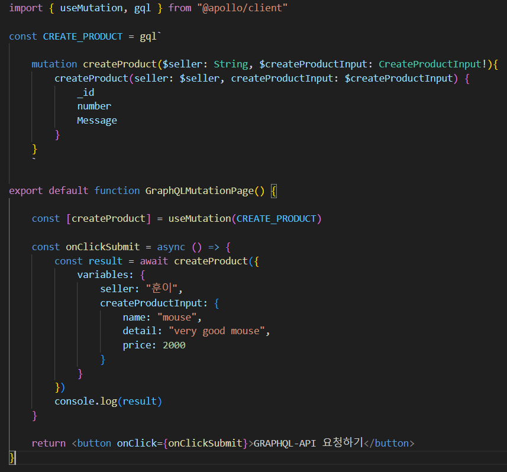Click the opening <button tag name
The width and height of the screenshot is (507, 472).
pyautogui.click(x=94, y=443)
